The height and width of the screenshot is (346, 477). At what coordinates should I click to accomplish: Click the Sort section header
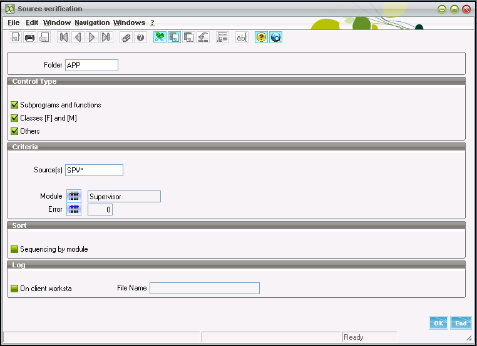(x=236, y=225)
